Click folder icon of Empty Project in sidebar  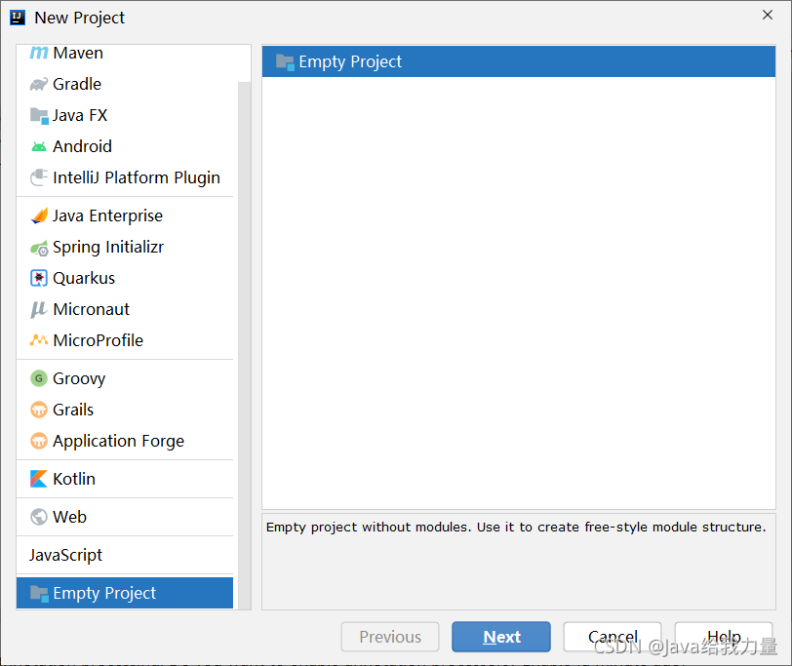tap(39, 593)
